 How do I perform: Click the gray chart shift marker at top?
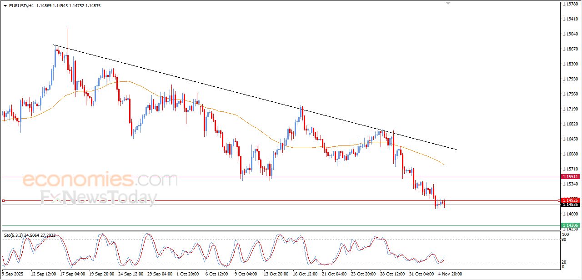449,3
